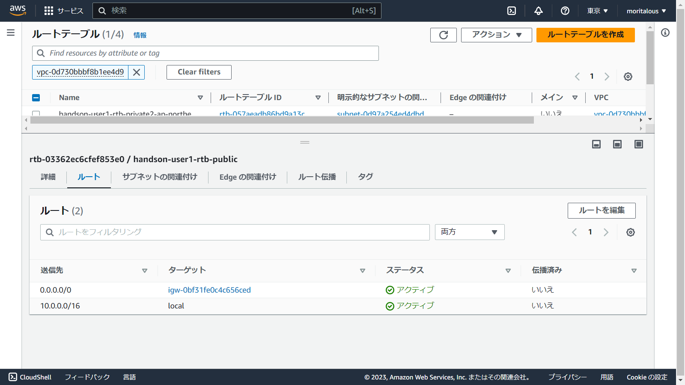This screenshot has width=685, height=385.
Task: Remove the vpc-0d730bbbf8b1ee4d9 filter
Action: 137,72
